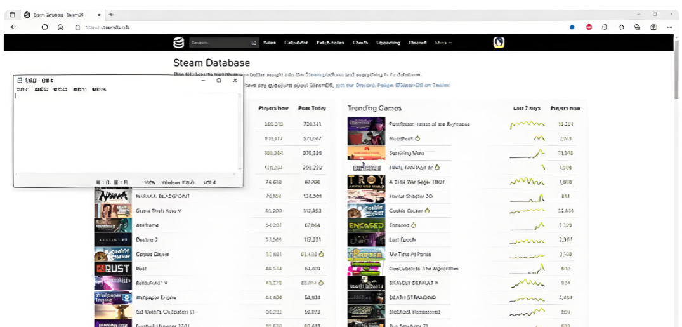Refresh the page with the reload icon
This screenshot has height=327, width=682.
tap(44, 27)
